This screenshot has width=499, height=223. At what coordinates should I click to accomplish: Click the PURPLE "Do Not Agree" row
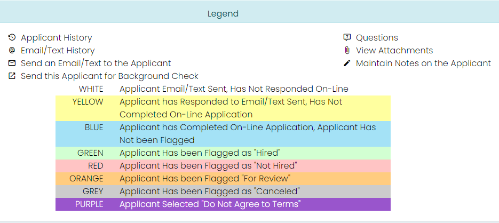pos(223,204)
